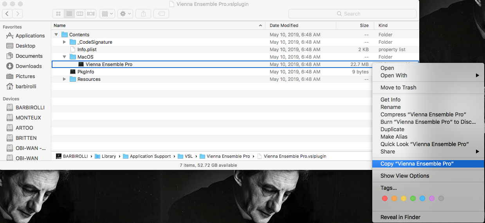
Task: Apply the blue tag color
Action: tap(422, 198)
